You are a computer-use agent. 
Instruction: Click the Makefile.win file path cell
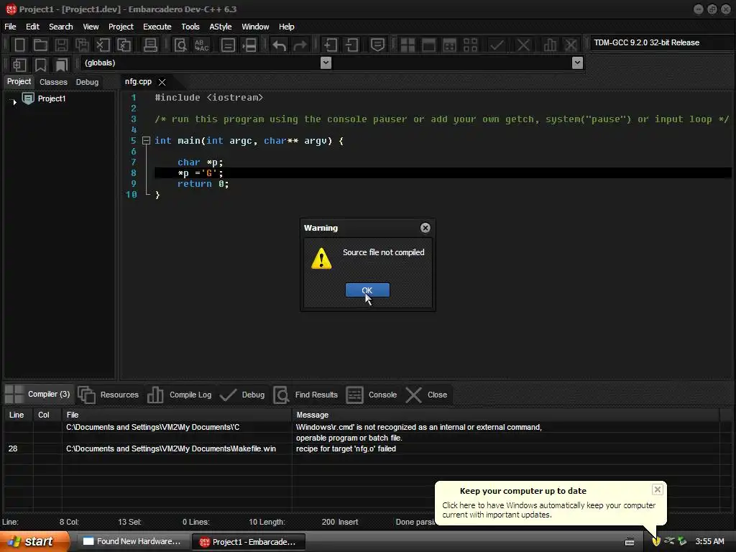(171, 448)
